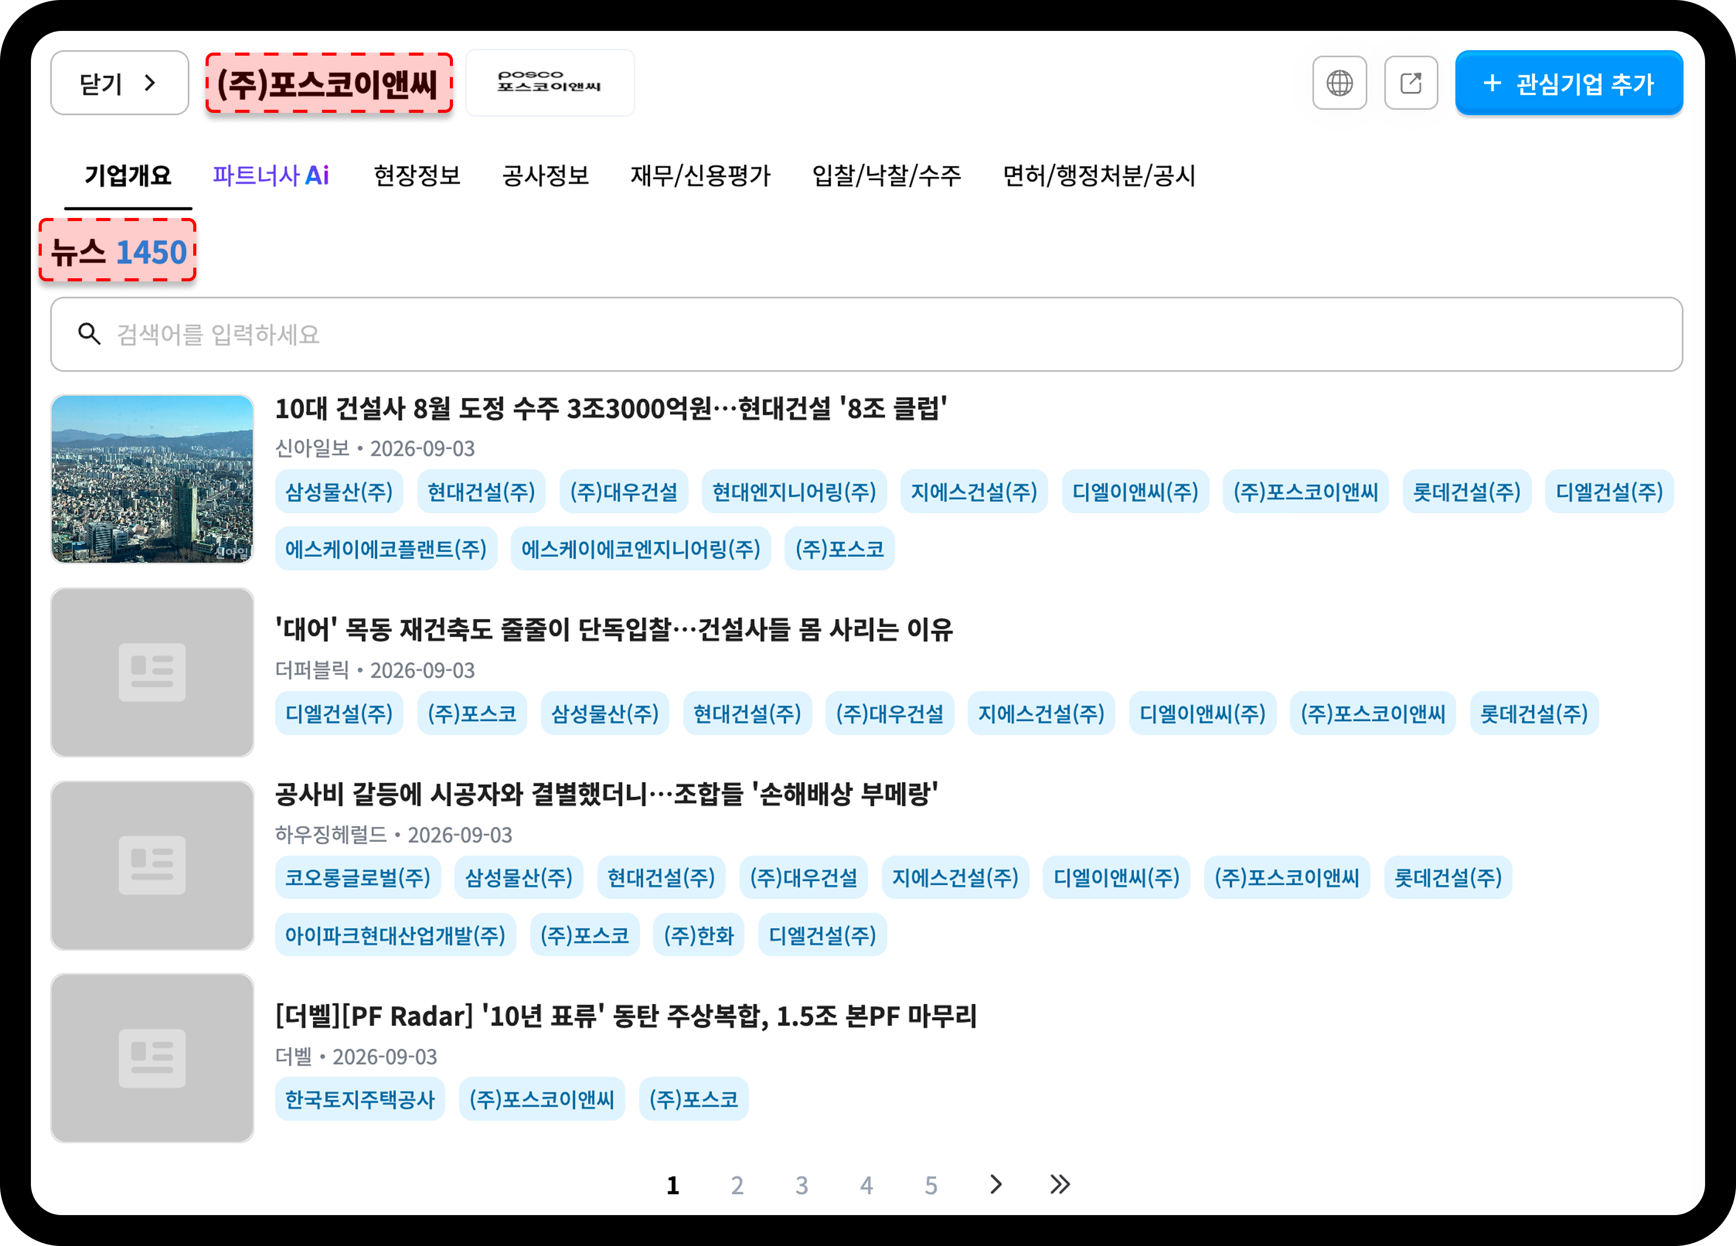Click 디엘건설(주) tag in first article
Screen dimensions: 1736x1246
tap(1609, 492)
